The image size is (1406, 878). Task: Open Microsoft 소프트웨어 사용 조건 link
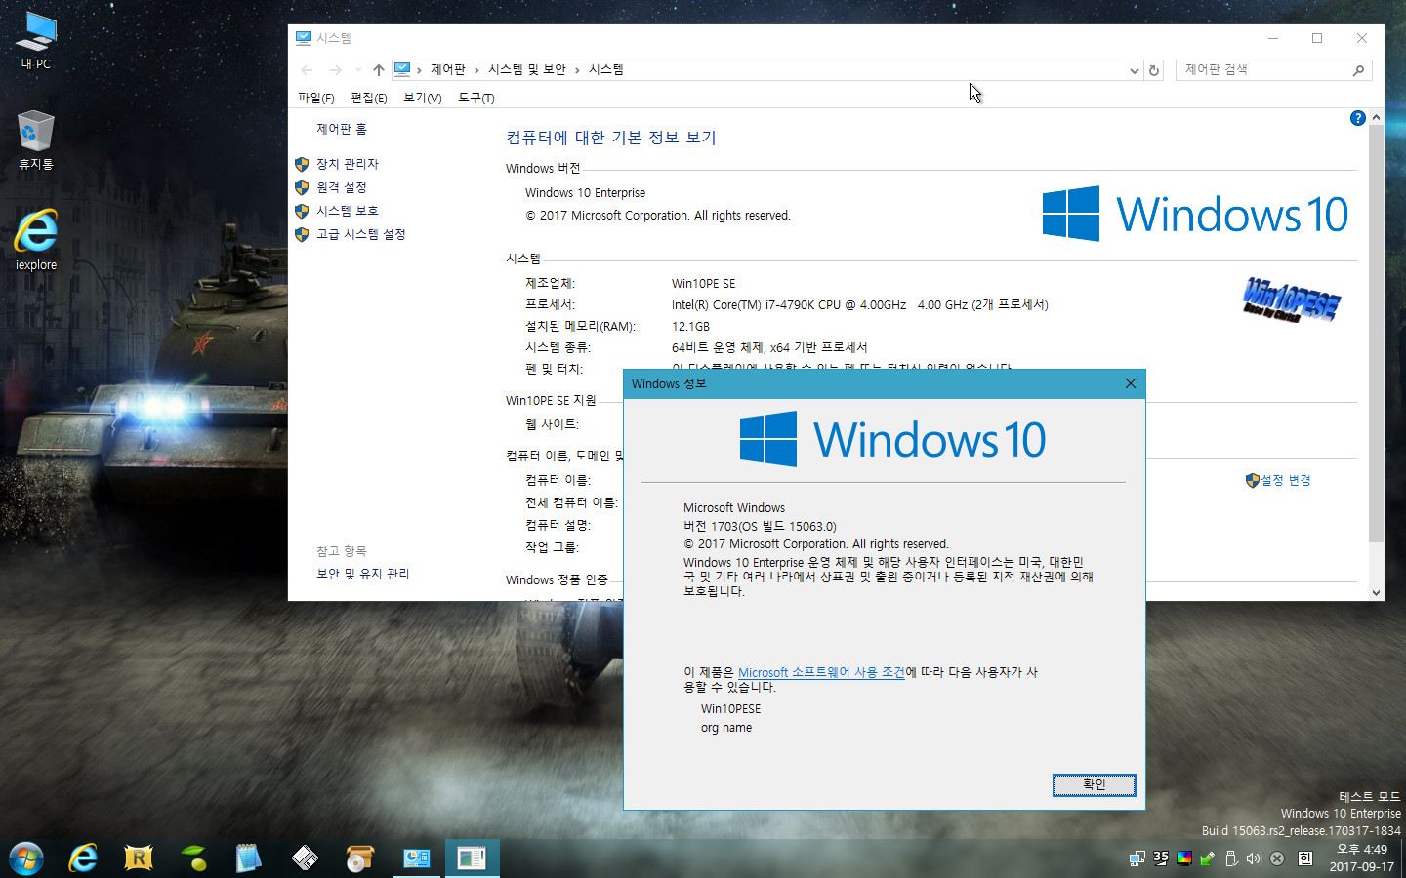[x=821, y=672]
